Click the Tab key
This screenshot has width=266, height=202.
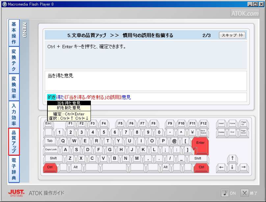50,142
